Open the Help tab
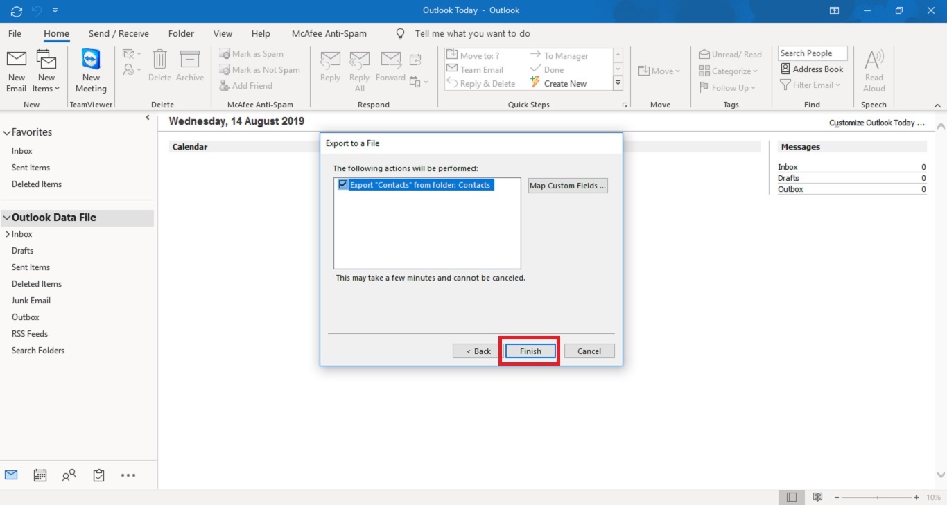The height and width of the screenshot is (505, 947). (x=261, y=33)
